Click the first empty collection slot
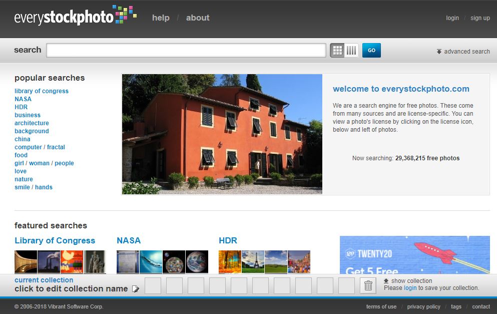This screenshot has width=497, height=314. 153,285
